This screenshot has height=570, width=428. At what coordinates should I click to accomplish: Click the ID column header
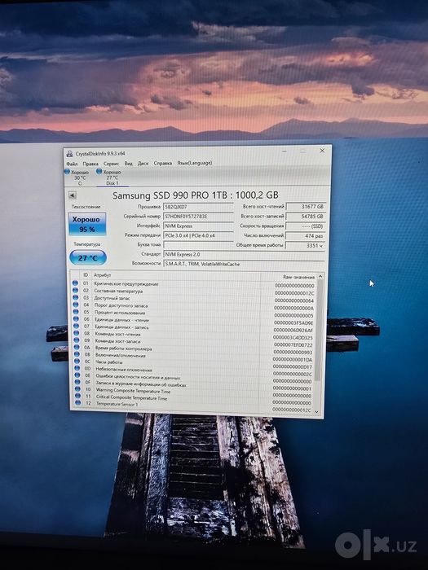pyautogui.click(x=86, y=275)
